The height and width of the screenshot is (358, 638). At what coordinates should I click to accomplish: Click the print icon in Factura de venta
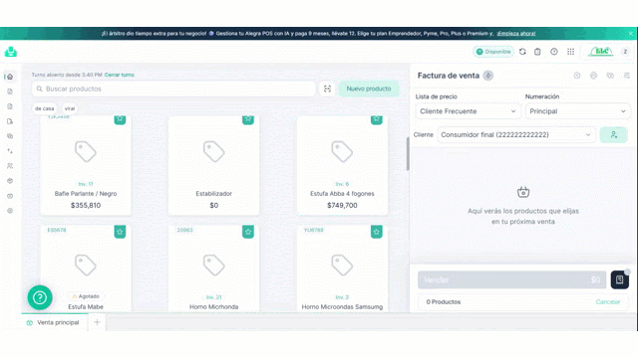tap(593, 76)
